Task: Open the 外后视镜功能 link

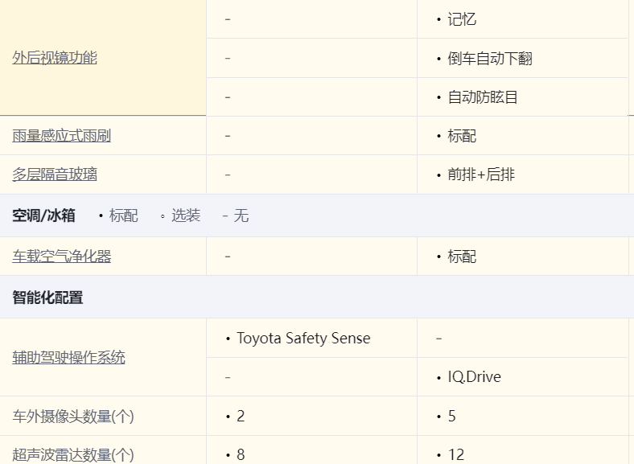Action: 55,58
